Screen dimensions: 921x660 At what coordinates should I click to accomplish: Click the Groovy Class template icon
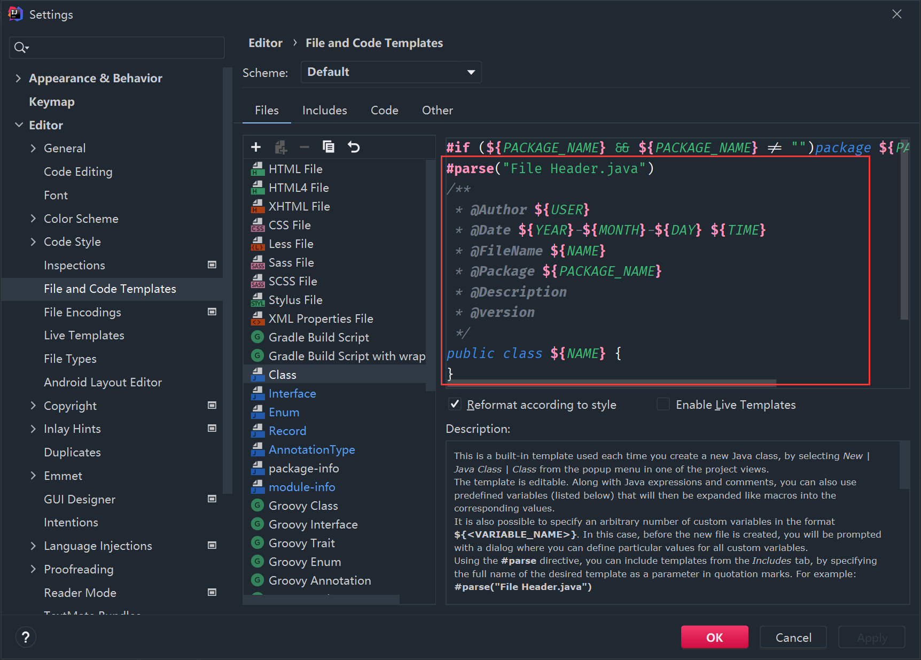point(257,506)
